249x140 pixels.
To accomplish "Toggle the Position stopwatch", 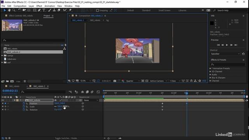I will (24, 103).
